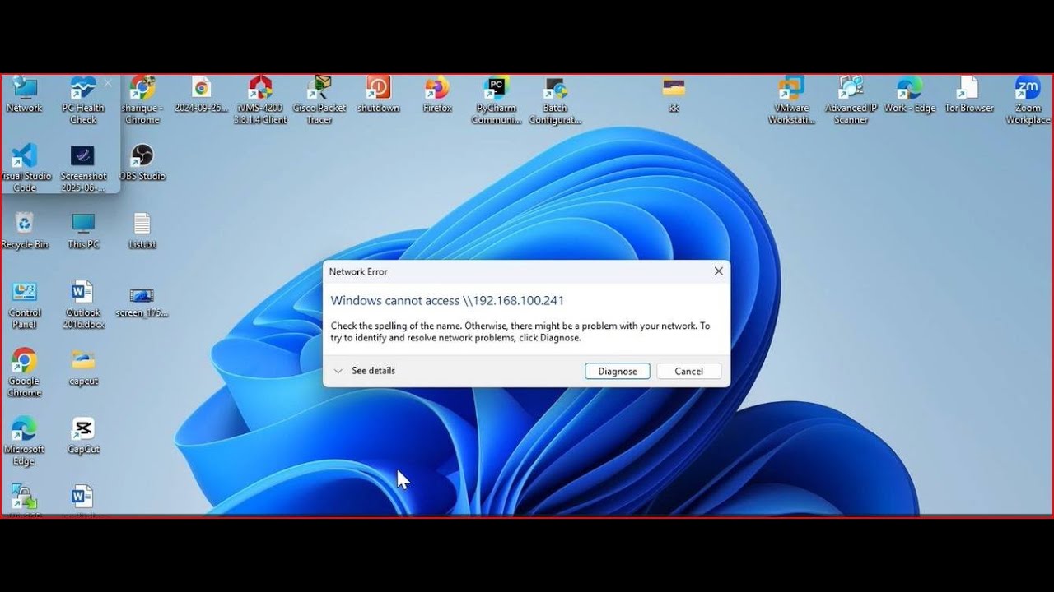This screenshot has width=1054, height=592.
Task: Launch Zoom Workplace shortcut
Action: pos(1028,100)
